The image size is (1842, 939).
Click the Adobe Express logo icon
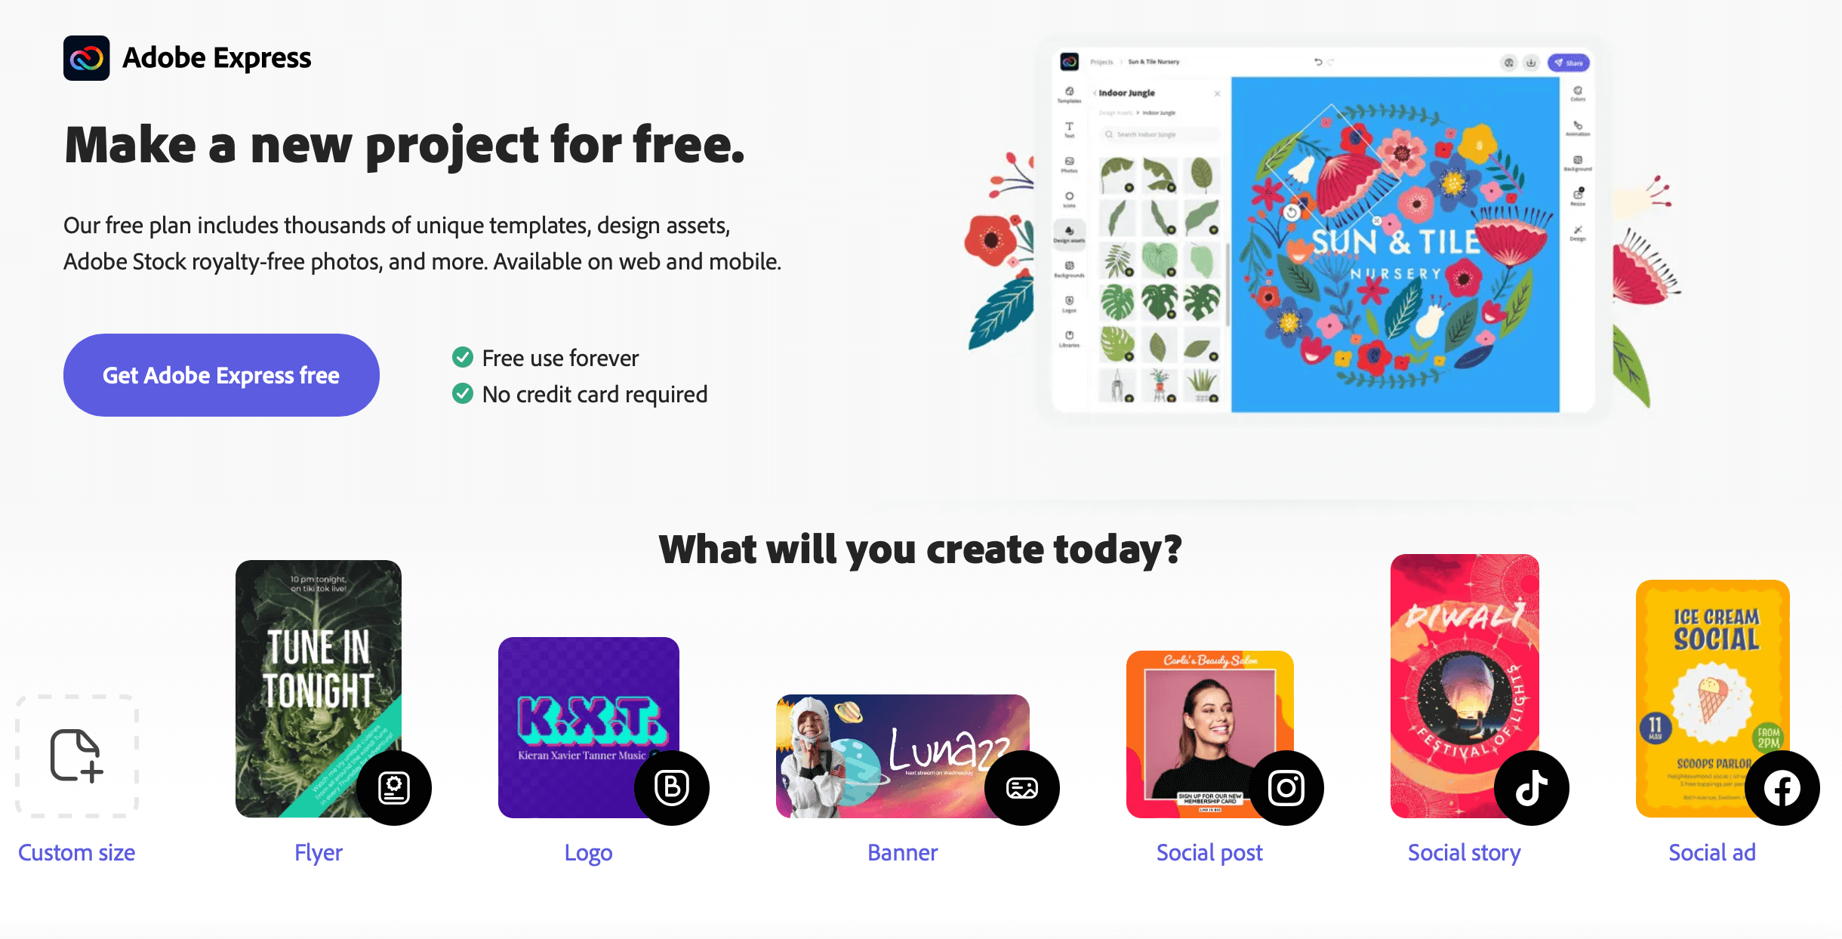(x=88, y=57)
